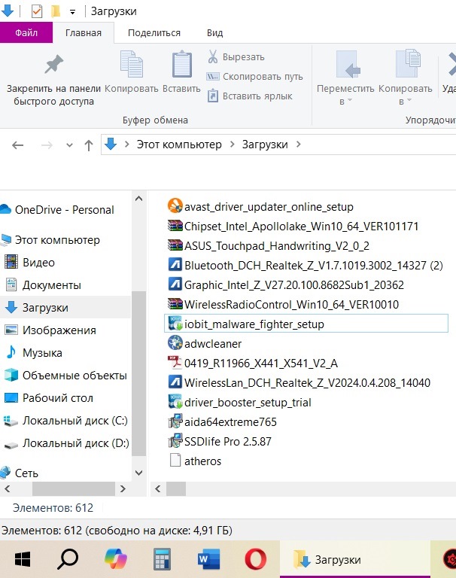This screenshot has height=578, width=456.
Task: Select ASUS_Touchpad_Handwriting_V2_0_2 archive icon
Action: click(175, 245)
